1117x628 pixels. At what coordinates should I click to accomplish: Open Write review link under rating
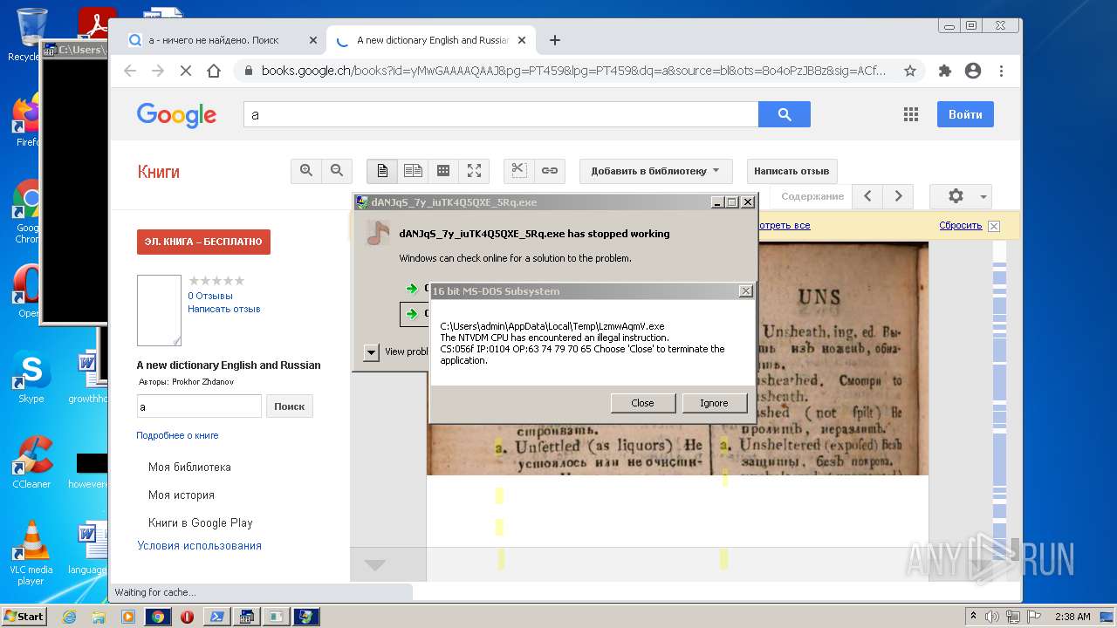click(x=224, y=309)
